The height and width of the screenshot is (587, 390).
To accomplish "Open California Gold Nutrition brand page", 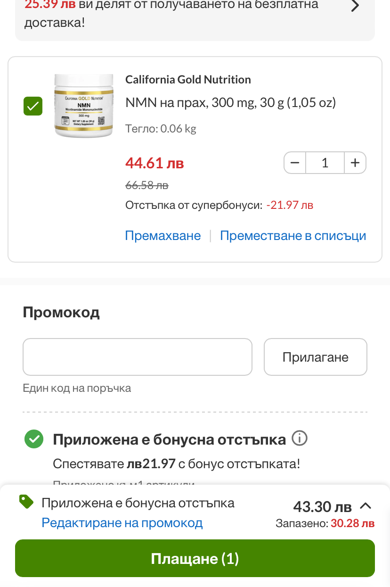I will pyautogui.click(x=188, y=80).
